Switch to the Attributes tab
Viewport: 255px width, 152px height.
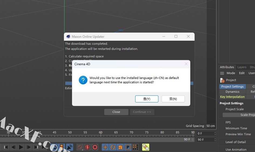227,67
